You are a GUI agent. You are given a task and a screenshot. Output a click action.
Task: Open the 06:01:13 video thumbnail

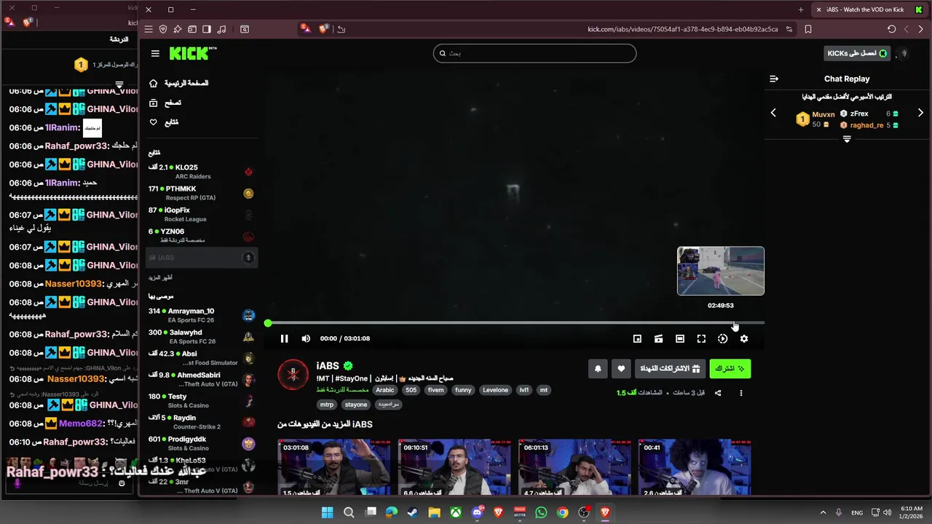coord(574,467)
